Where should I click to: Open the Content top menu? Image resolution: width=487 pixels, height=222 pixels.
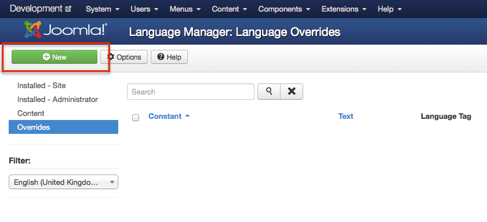click(230, 9)
